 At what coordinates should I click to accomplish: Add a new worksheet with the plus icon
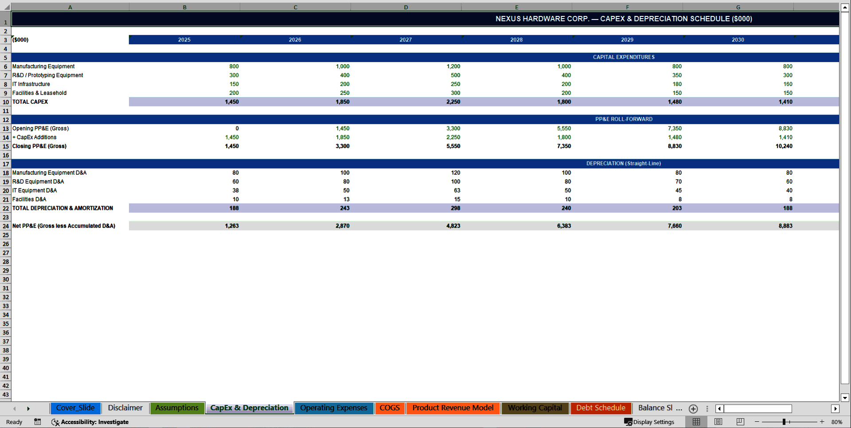tap(693, 408)
